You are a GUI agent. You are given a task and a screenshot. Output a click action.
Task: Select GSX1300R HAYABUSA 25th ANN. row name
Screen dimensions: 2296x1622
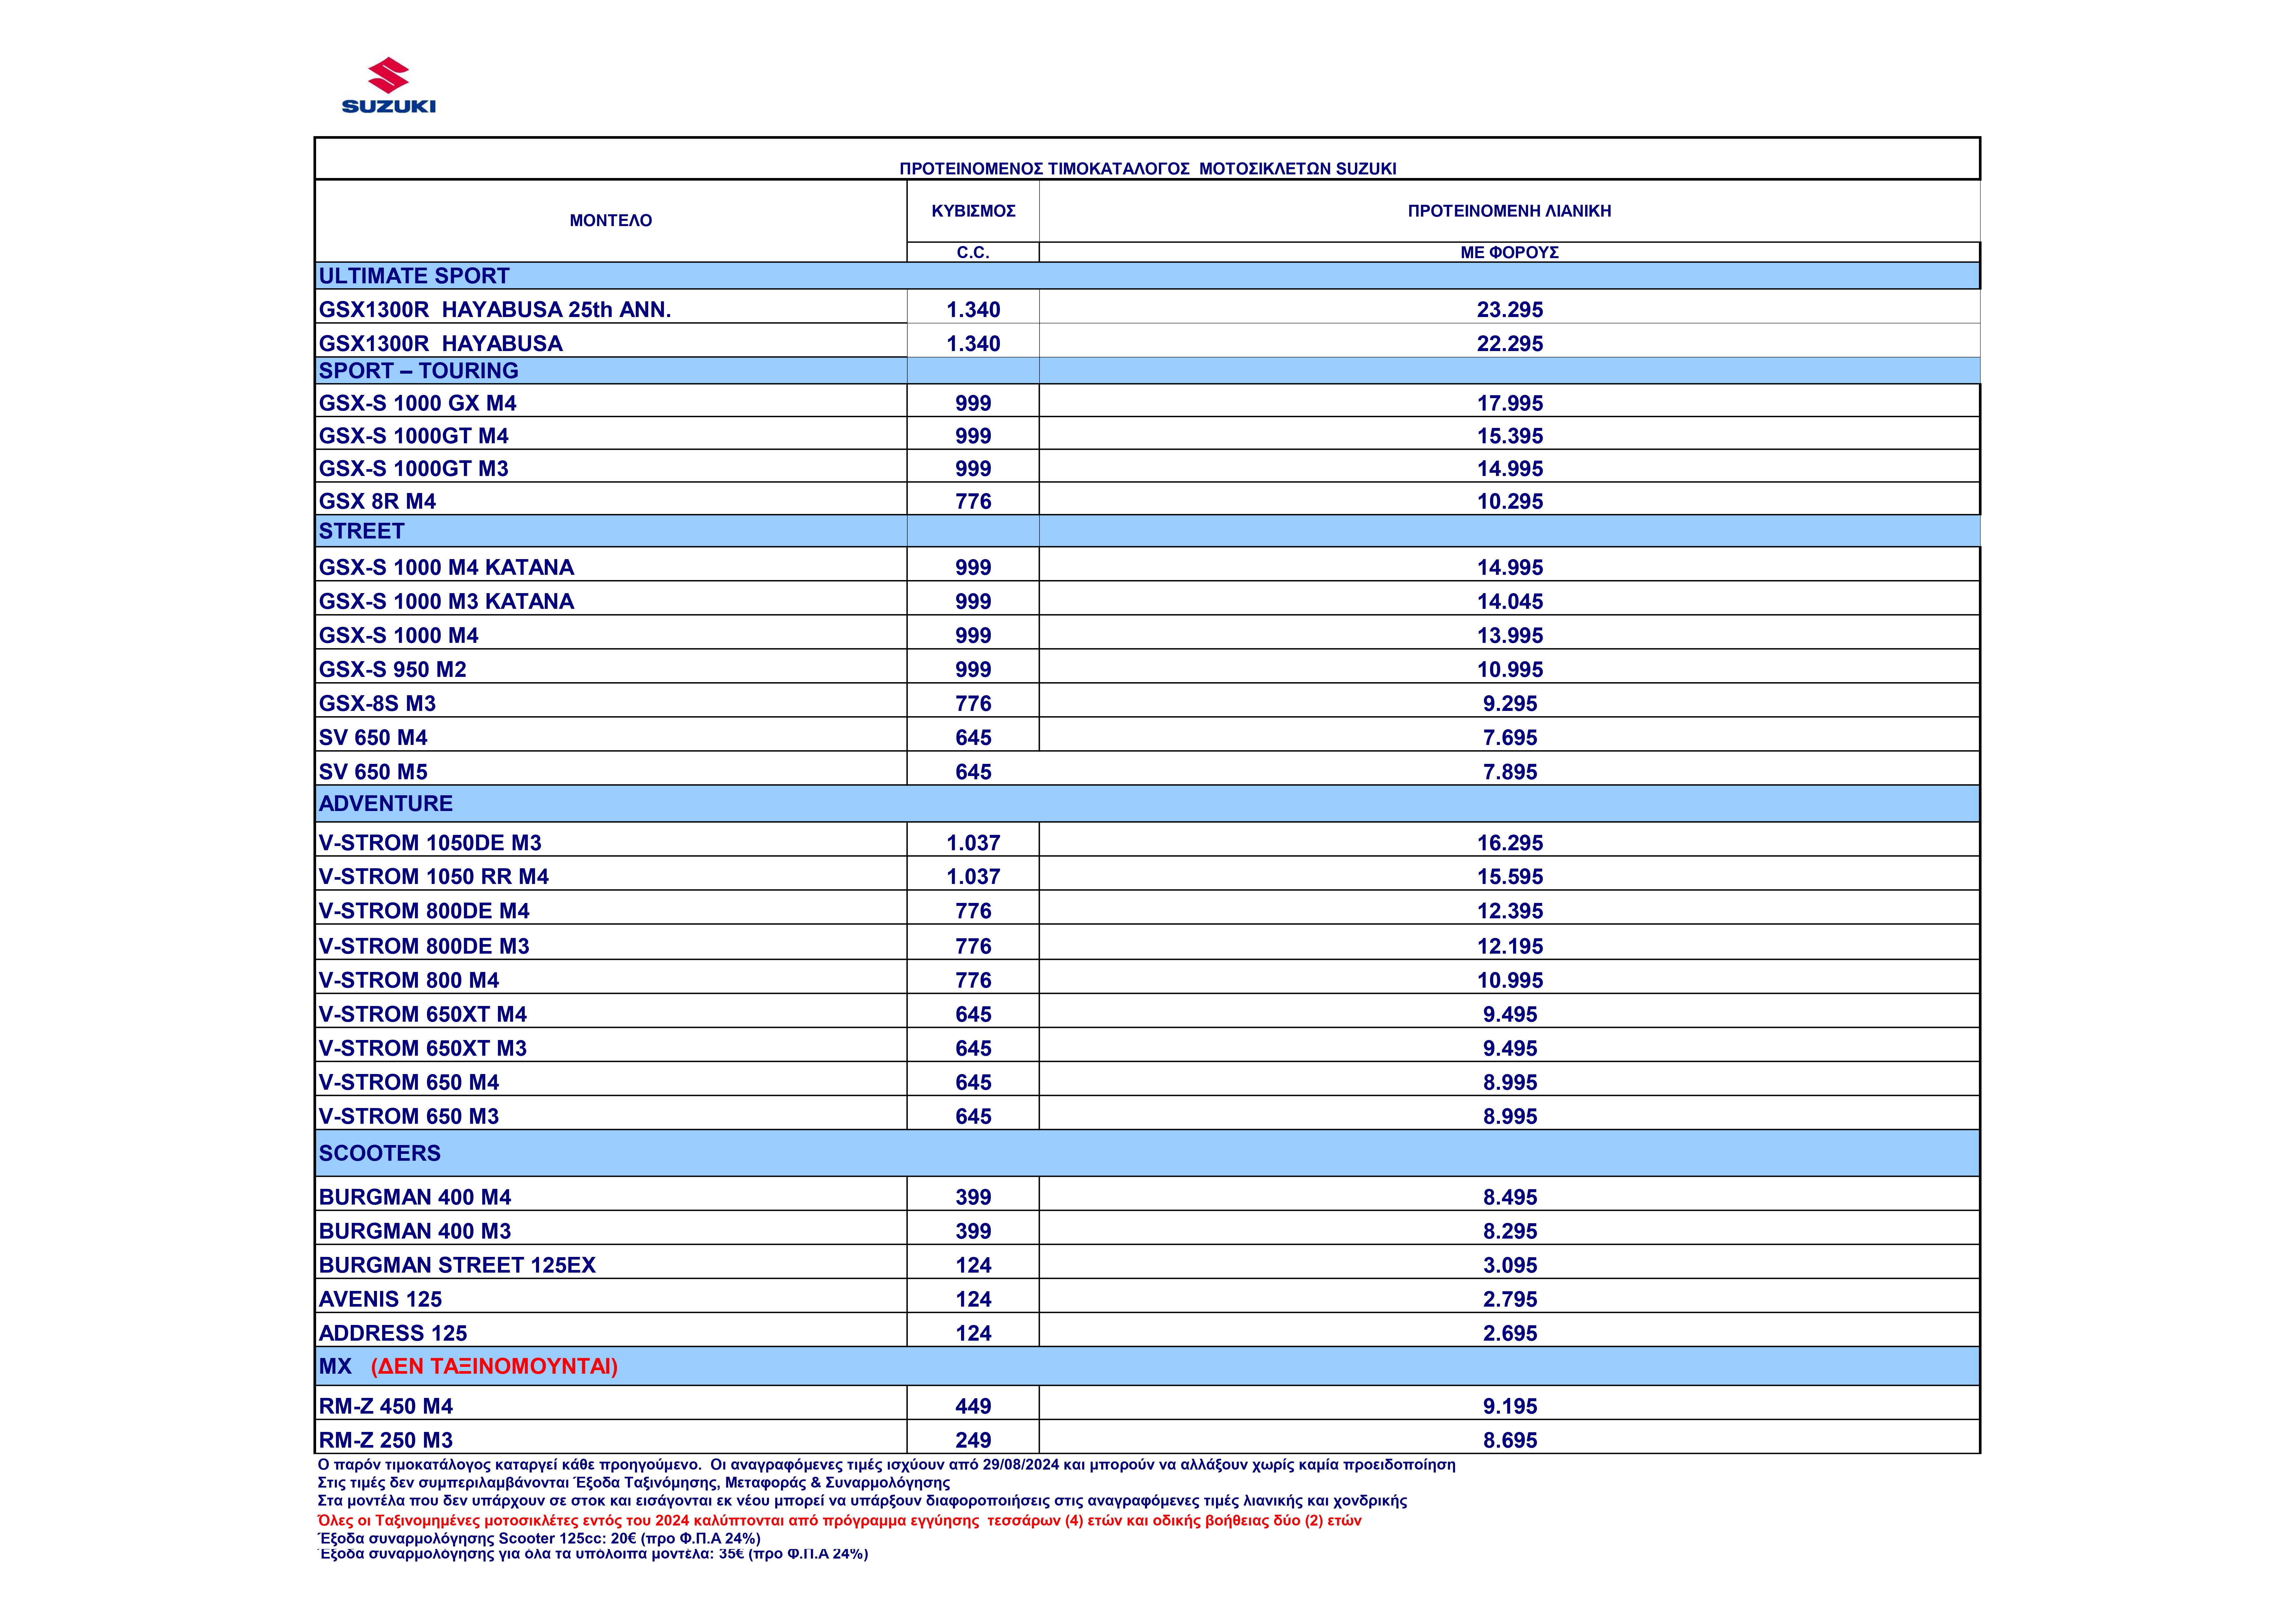(x=495, y=310)
